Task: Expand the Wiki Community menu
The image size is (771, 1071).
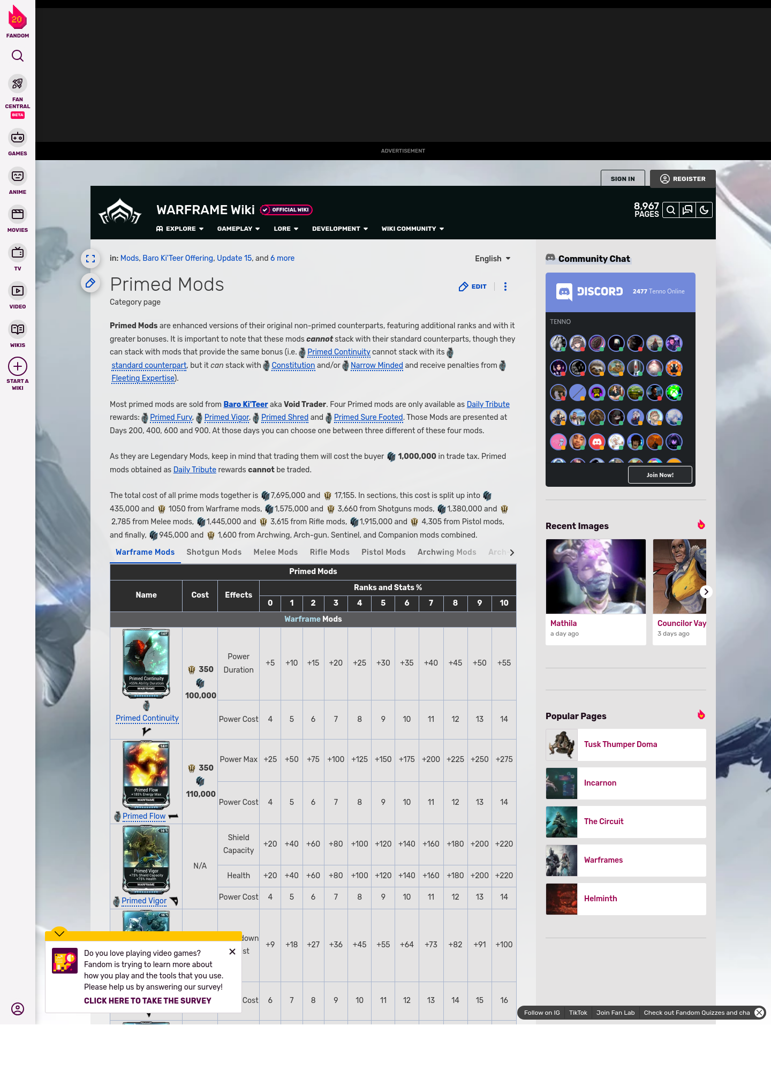Action: click(x=413, y=229)
